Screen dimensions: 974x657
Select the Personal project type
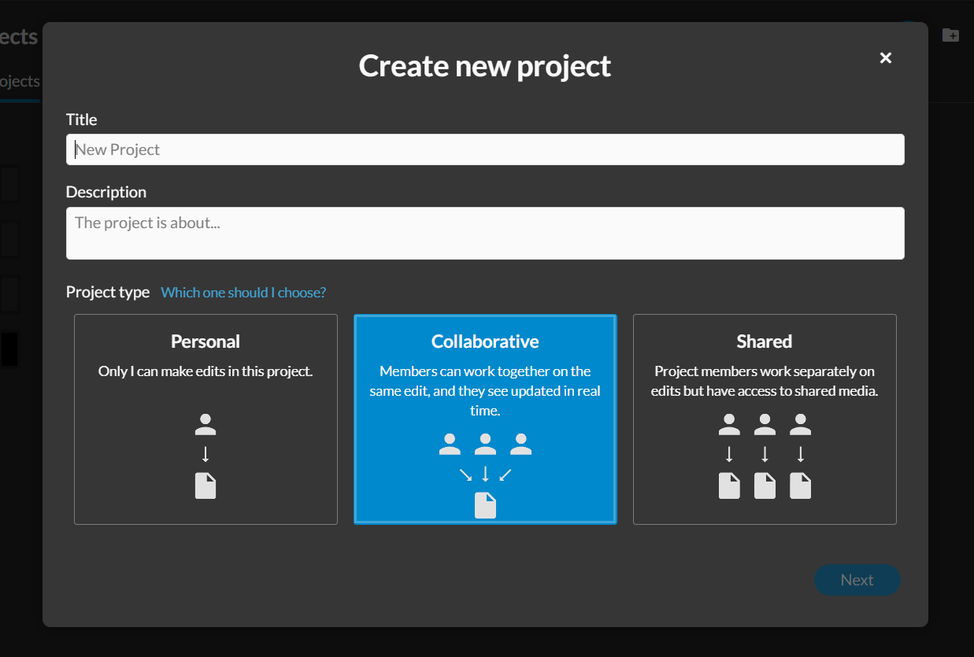206,419
